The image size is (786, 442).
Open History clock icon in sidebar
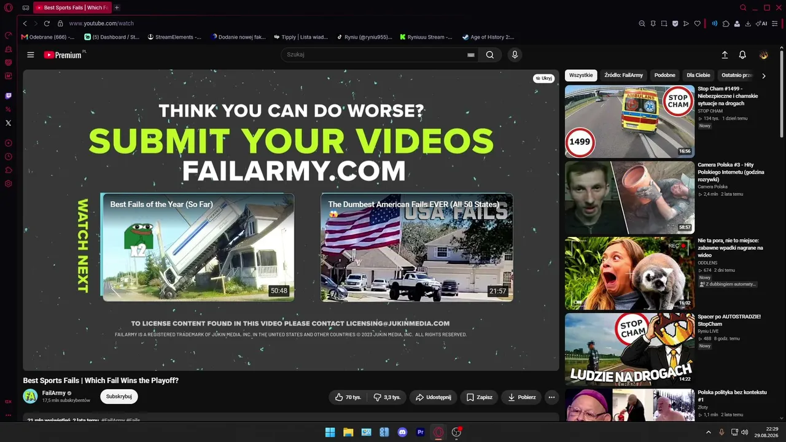point(8,157)
